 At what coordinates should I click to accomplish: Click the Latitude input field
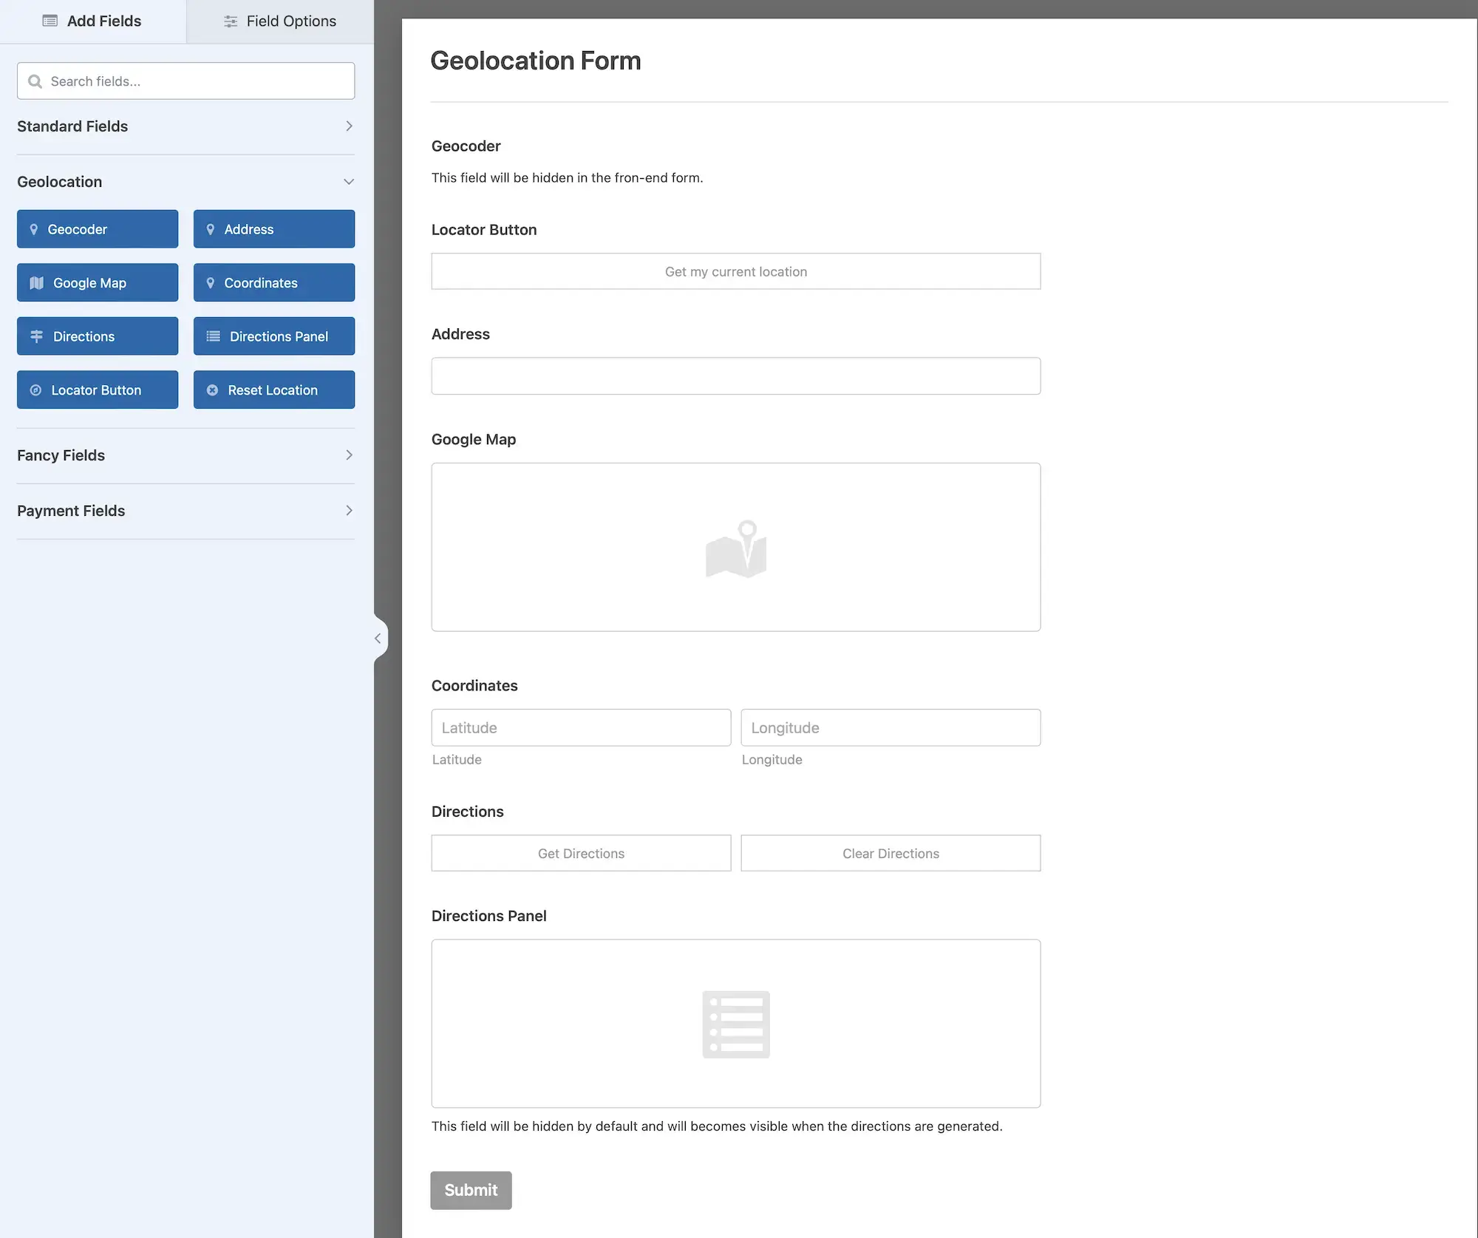[x=581, y=728]
